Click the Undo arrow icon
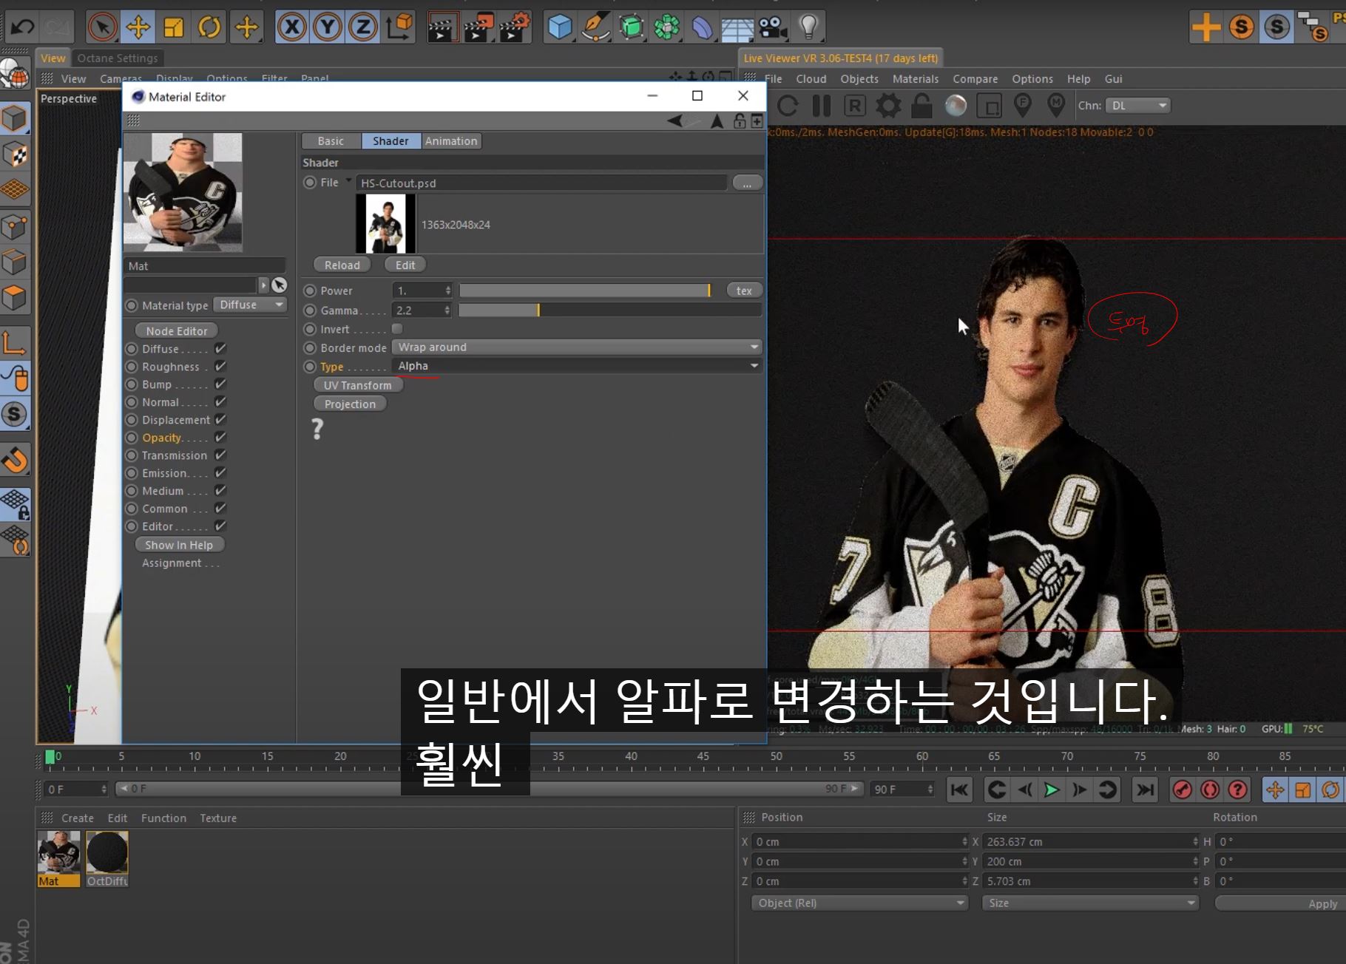The width and height of the screenshot is (1346, 964). coord(22,28)
